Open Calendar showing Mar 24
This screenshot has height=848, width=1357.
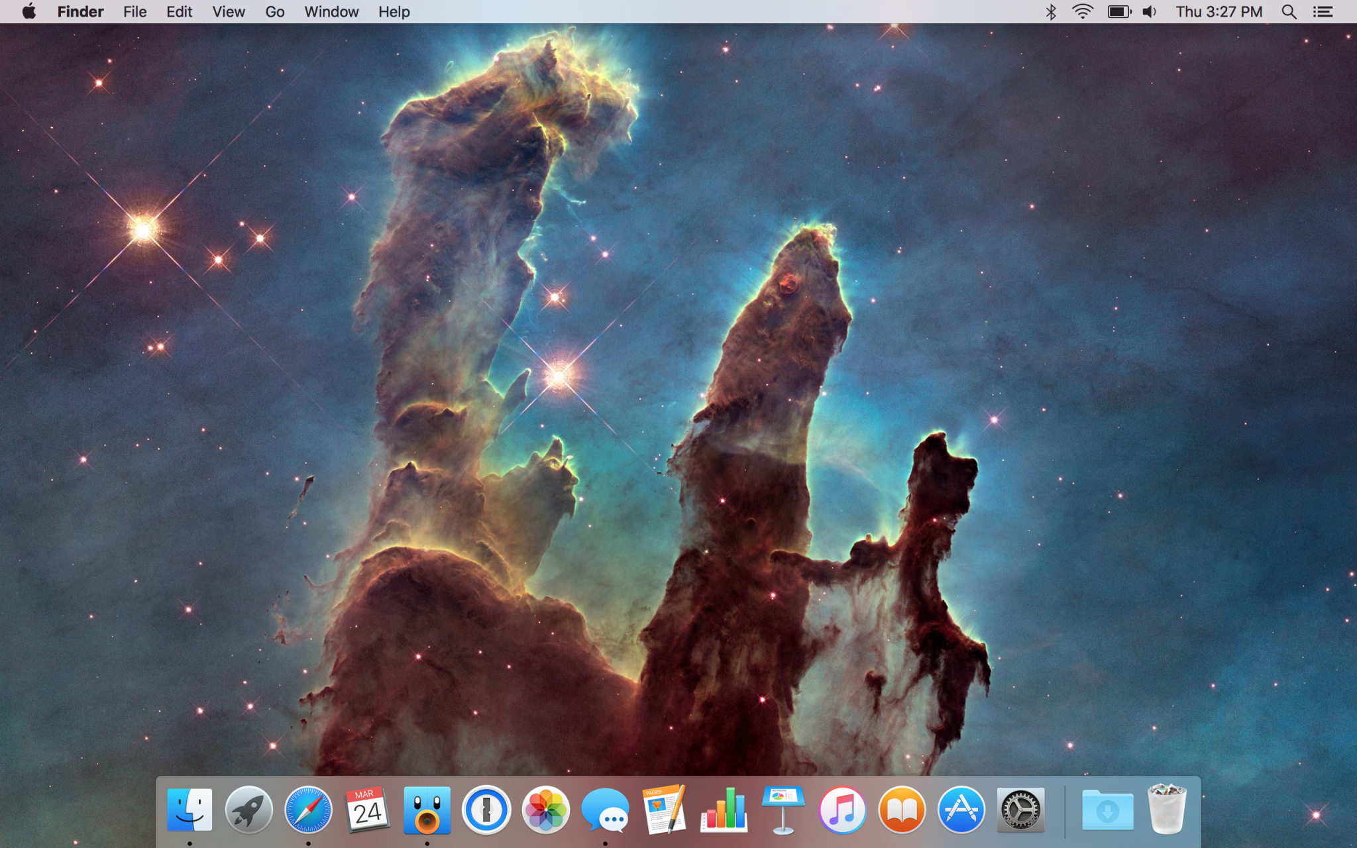[x=367, y=810]
